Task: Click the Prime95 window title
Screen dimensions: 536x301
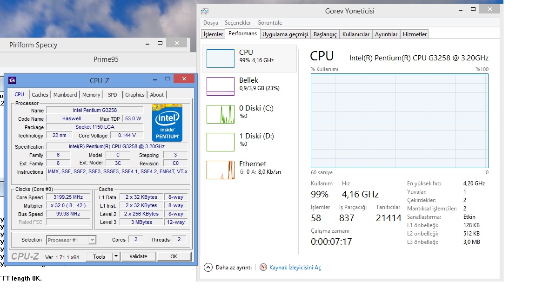Action: point(106,59)
